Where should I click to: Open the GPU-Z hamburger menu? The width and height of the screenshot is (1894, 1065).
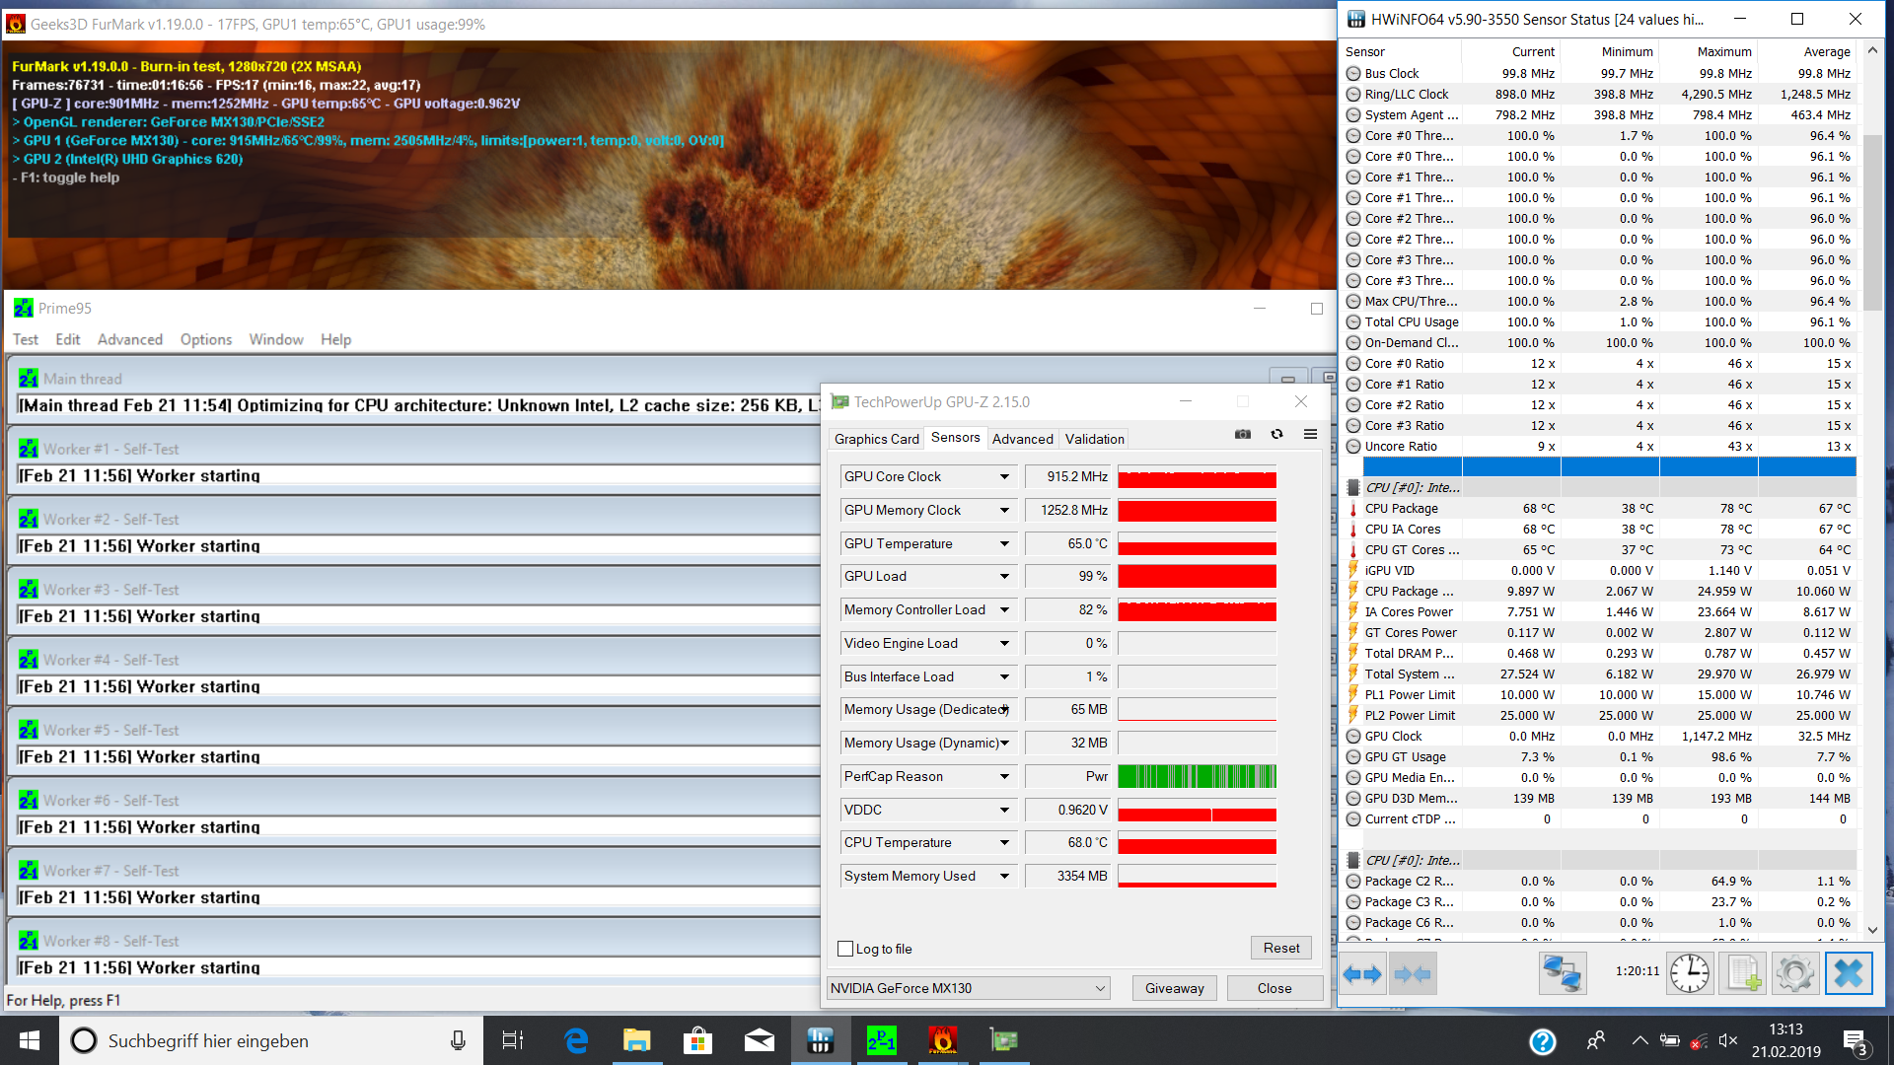(x=1310, y=435)
